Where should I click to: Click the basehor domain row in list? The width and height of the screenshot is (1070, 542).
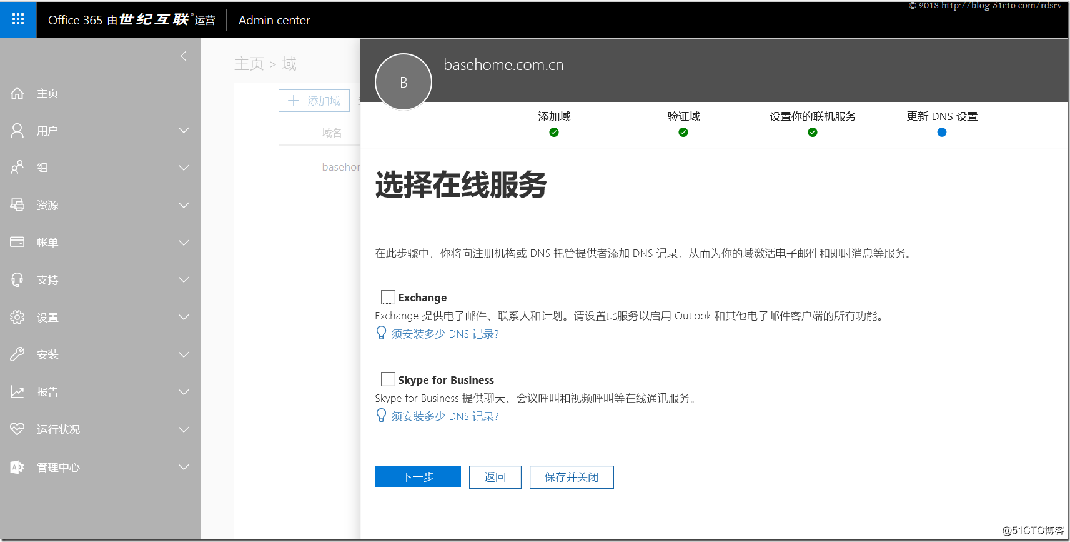coord(341,167)
